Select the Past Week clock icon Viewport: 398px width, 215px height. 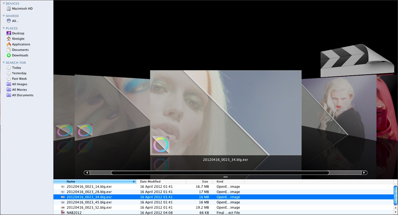(9, 79)
